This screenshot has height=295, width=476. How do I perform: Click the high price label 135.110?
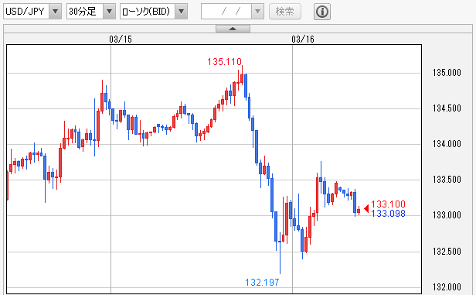[224, 62]
